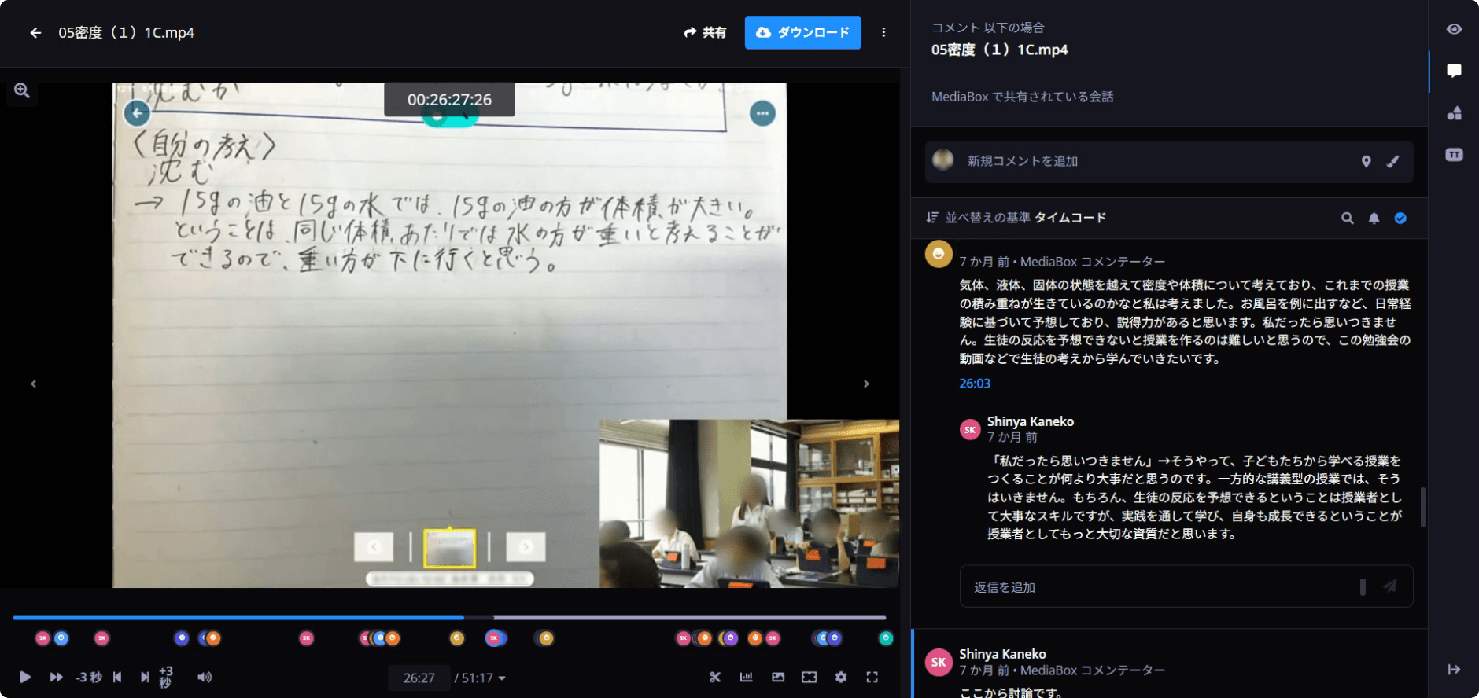This screenshot has height=698, width=1479.
Task: Expand the duration dropdown next to 51:17
Action: click(502, 678)
